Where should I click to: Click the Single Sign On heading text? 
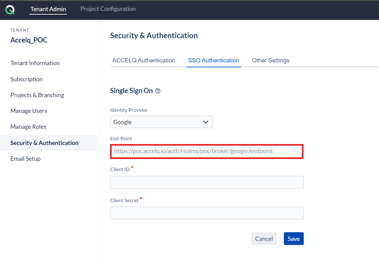(x=132, y=91)
